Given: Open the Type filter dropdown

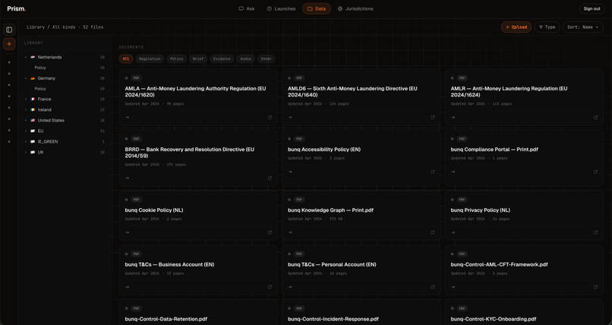Looking at the screenshot, I should [547, 27].
